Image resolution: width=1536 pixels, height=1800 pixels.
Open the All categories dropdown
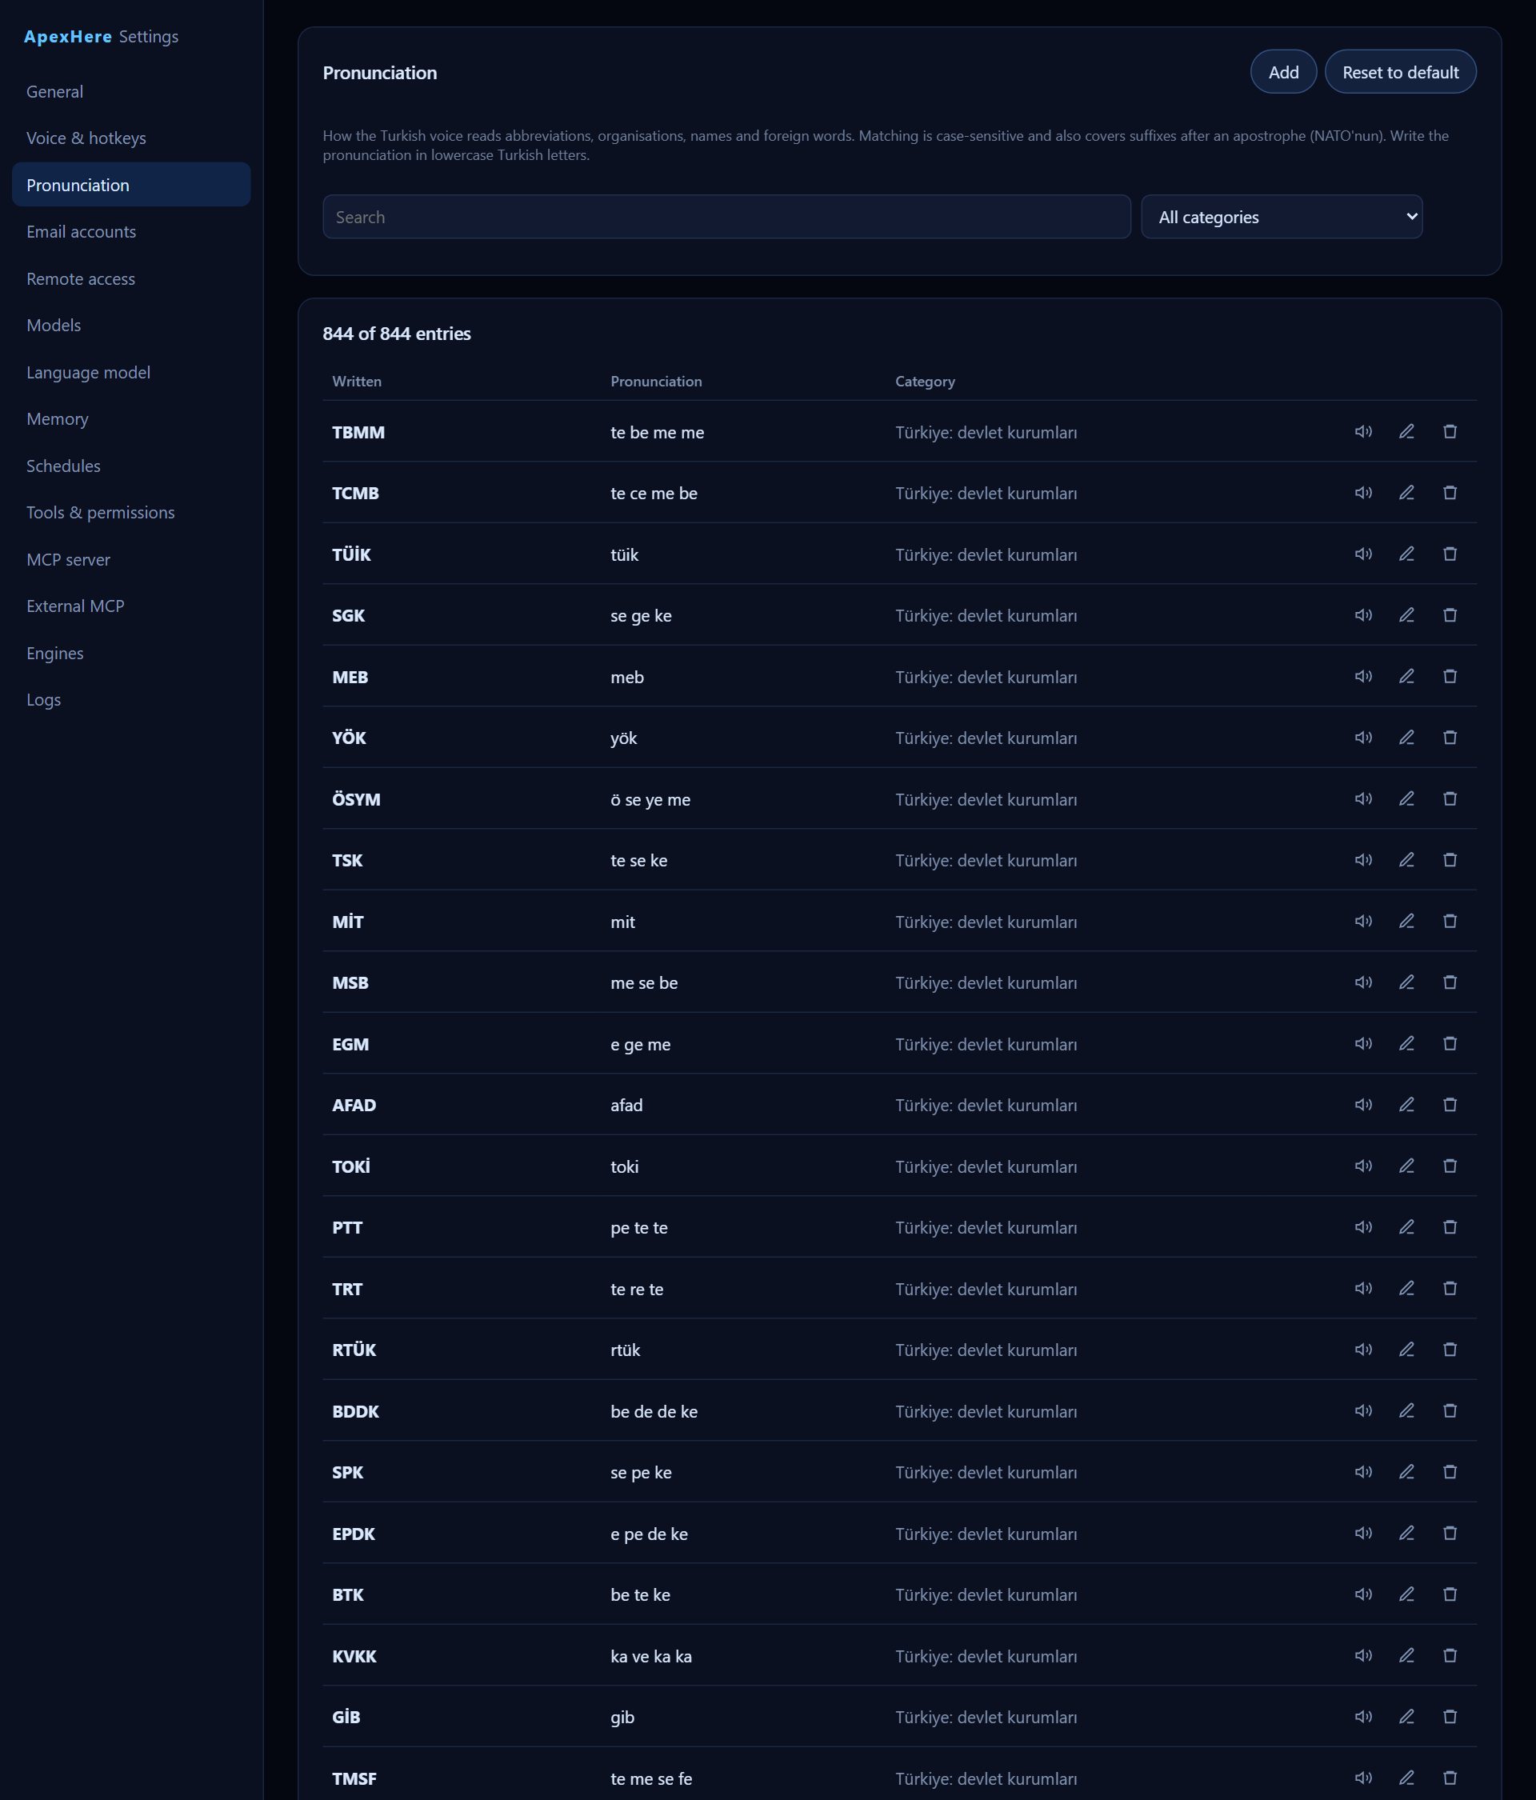[1282, 216]
